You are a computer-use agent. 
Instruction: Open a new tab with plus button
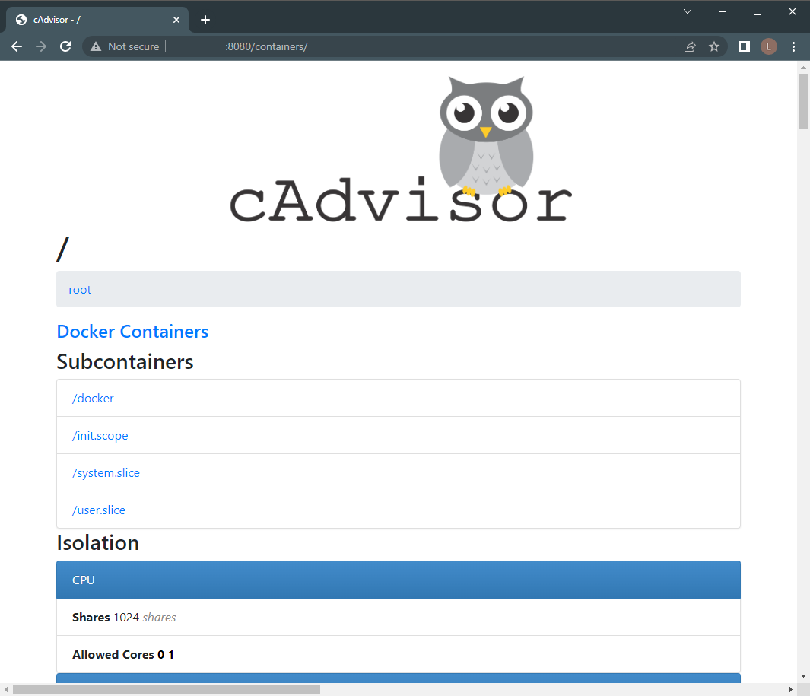[205, 20]
